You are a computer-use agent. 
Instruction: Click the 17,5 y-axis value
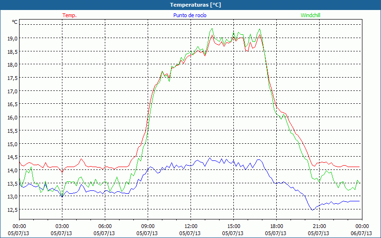coord(13,78)
